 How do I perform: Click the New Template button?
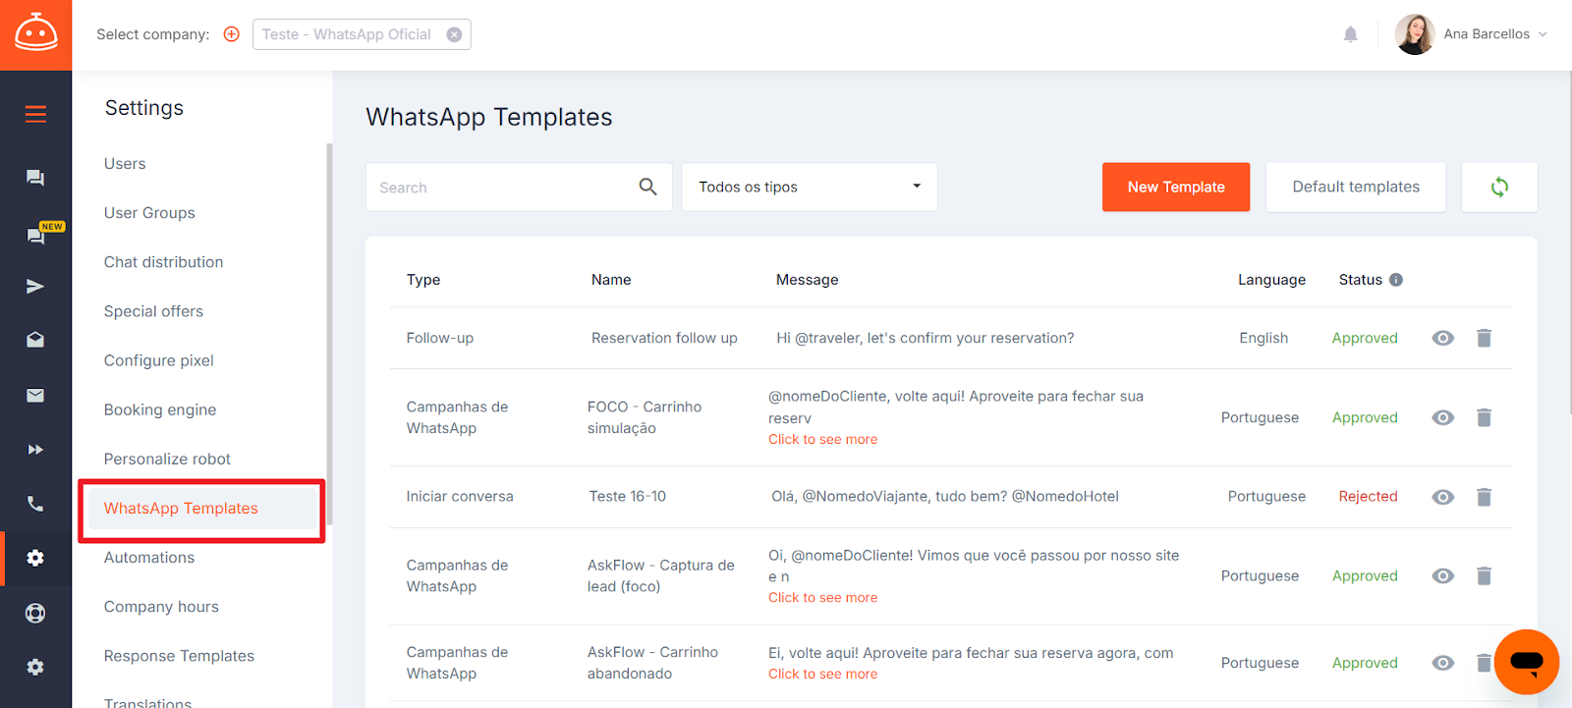[1175, 187]
